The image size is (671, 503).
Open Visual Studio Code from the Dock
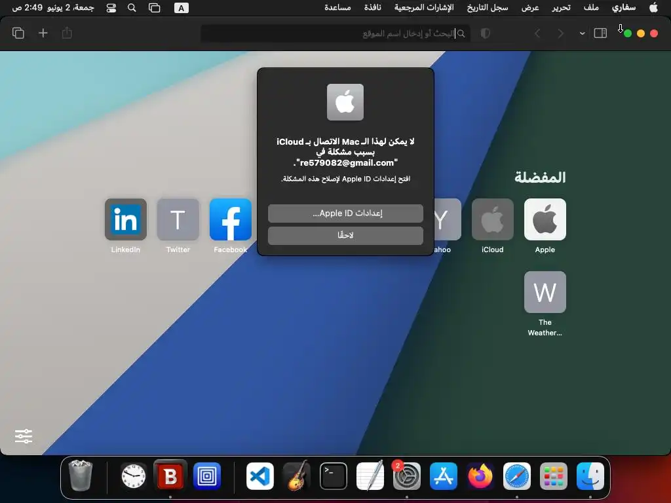pos(260,476)
